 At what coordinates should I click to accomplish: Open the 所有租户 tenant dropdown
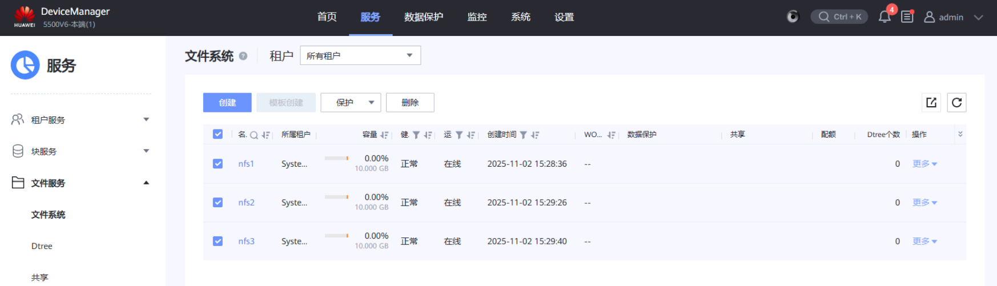[360, 55]
